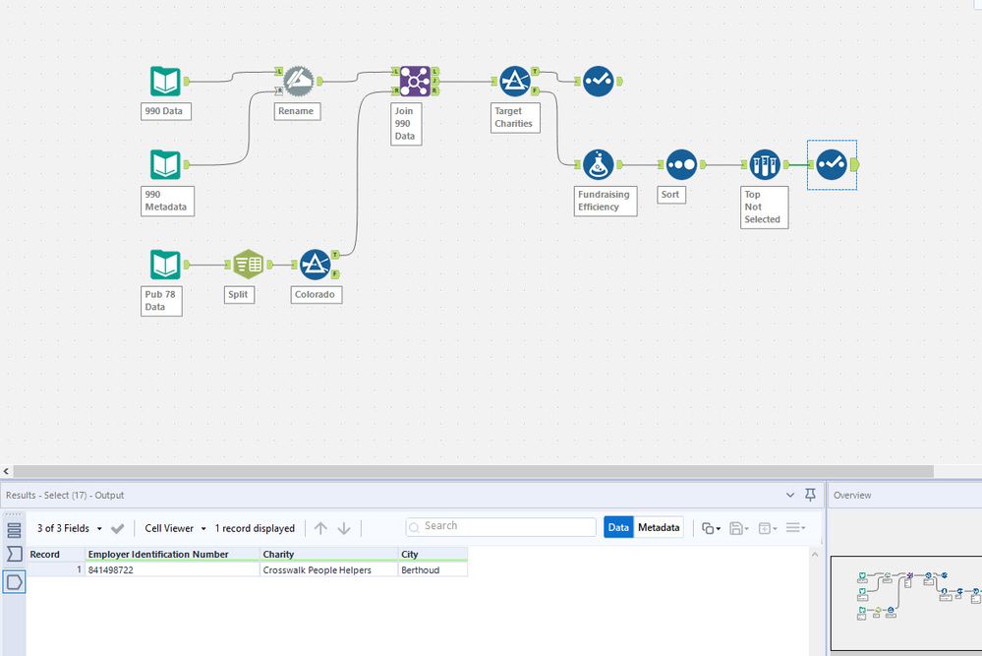Click the canvas scroll-left arrow
This screenshot has height=656, width=982.
coord(6,471)
